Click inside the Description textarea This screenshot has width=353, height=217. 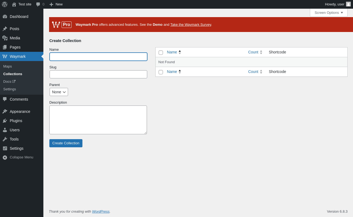tap(98, 120)
